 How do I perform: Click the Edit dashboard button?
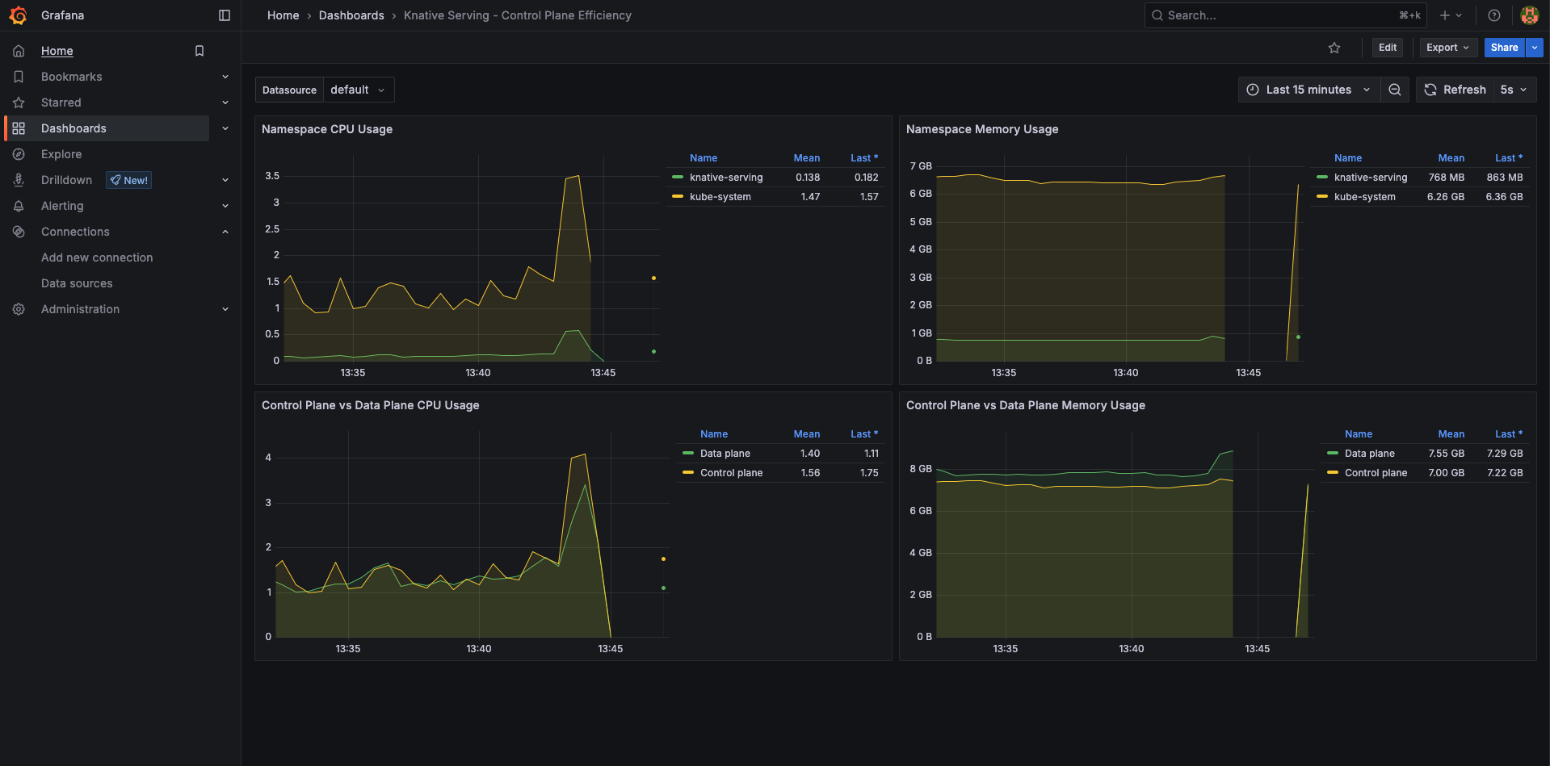1387,48
